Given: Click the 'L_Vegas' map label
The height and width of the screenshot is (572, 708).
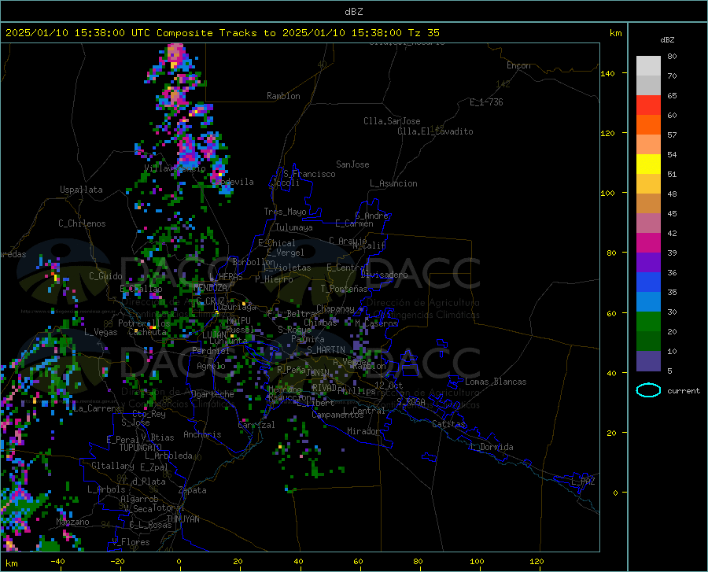Looking at the screenshot, I should point(101,332).
